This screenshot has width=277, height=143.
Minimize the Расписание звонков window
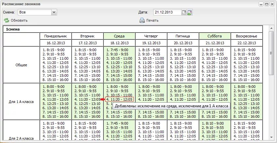point(261,4)
